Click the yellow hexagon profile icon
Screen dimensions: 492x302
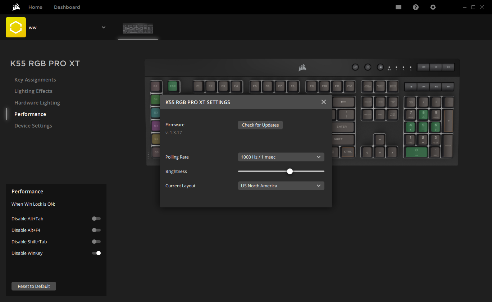[x=16, y=27]
